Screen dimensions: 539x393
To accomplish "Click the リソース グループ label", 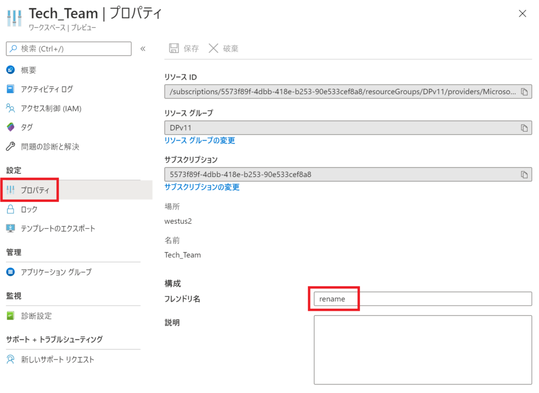I will (189, 113).
